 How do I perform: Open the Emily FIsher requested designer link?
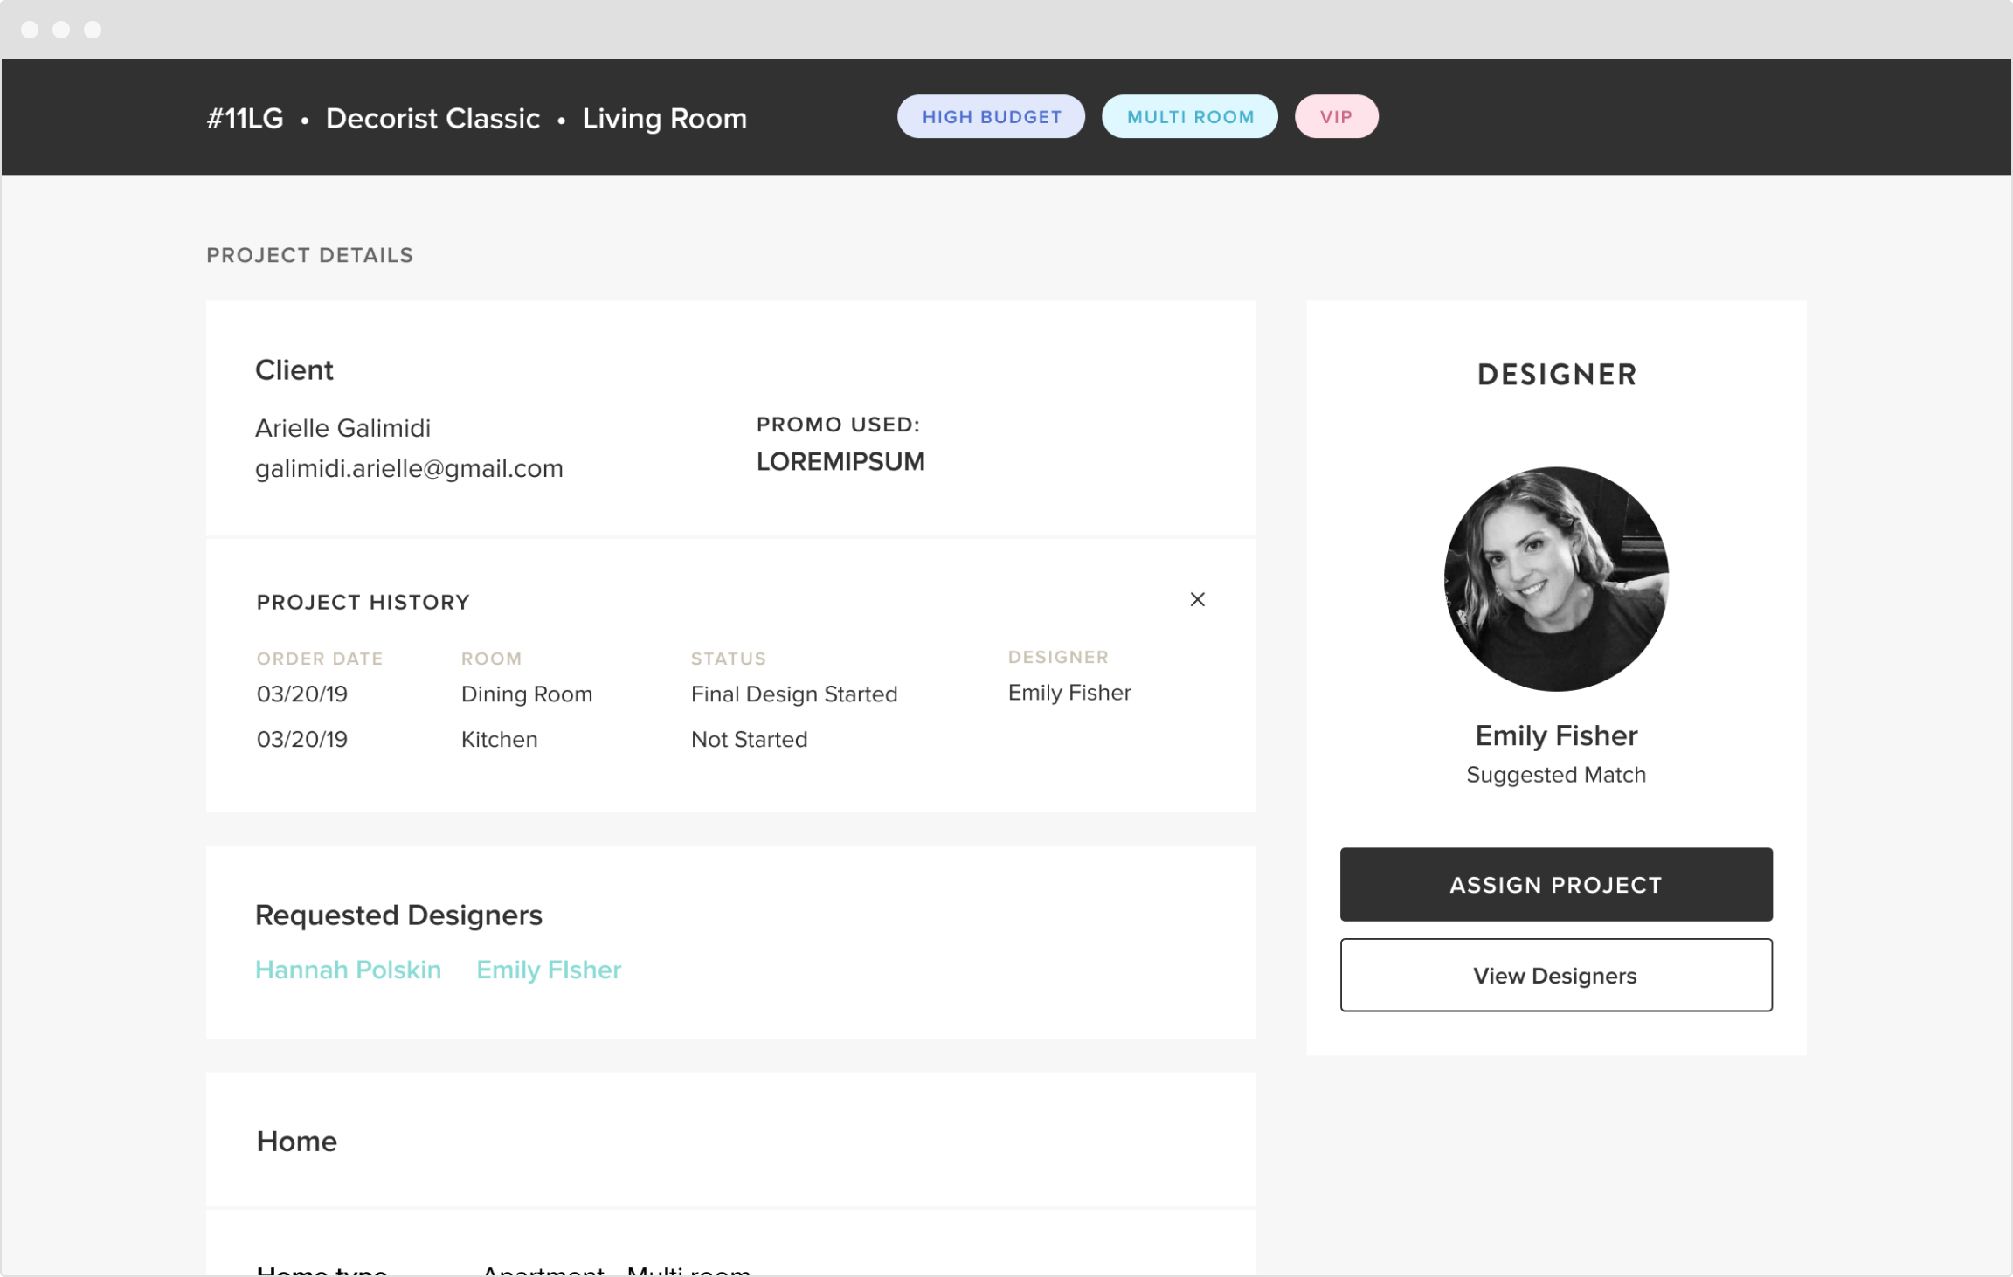point(549,970)
